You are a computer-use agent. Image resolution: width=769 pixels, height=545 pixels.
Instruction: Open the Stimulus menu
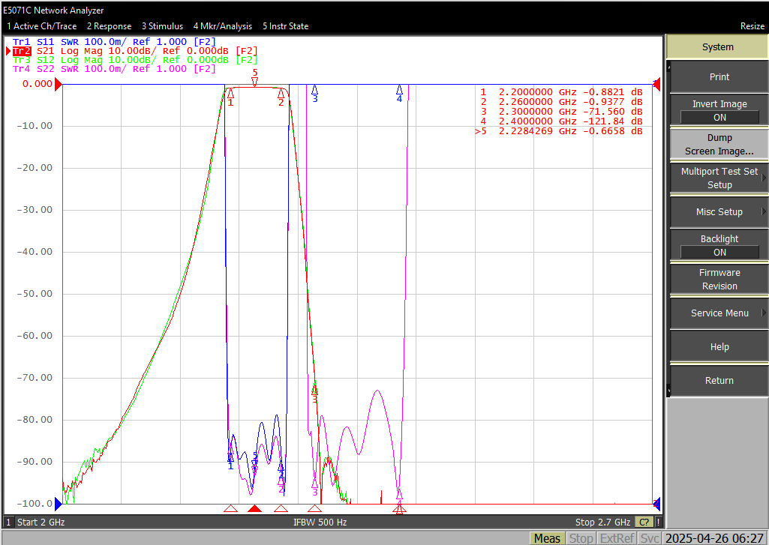[x=162, y=26]
